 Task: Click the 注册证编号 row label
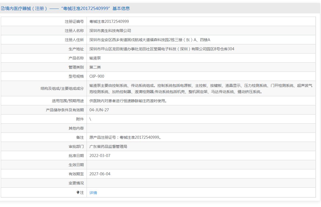[74, 22]
